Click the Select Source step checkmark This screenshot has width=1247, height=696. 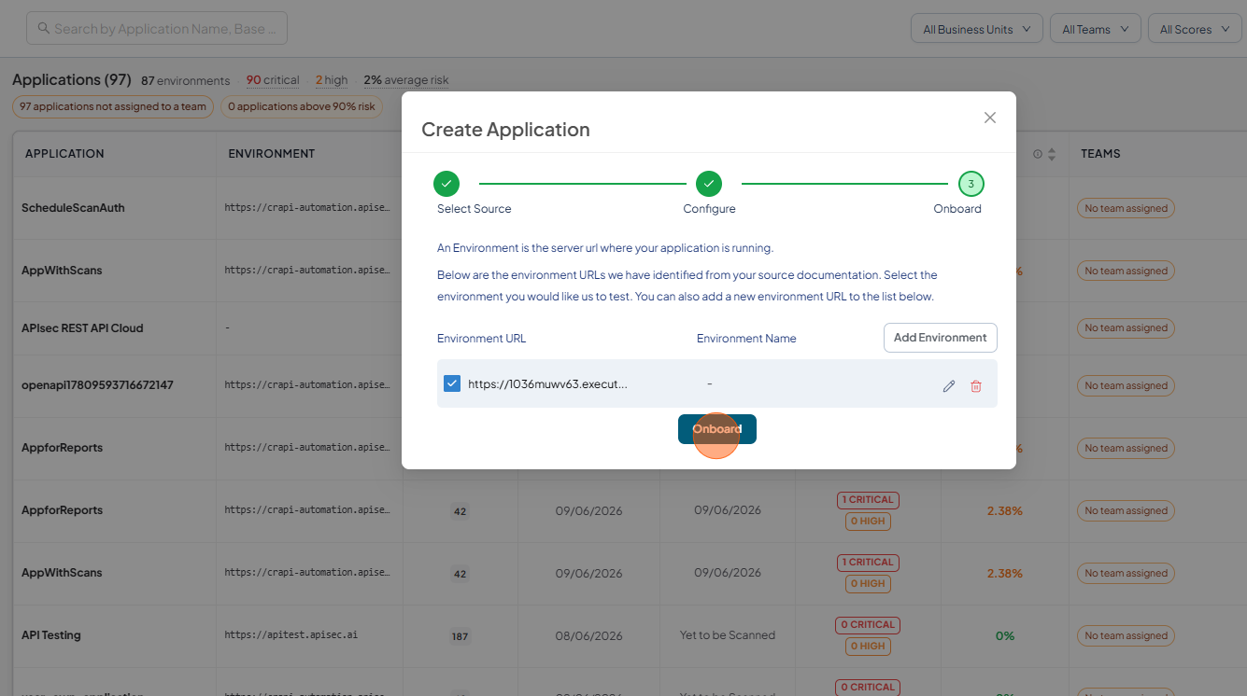point(446,184)
